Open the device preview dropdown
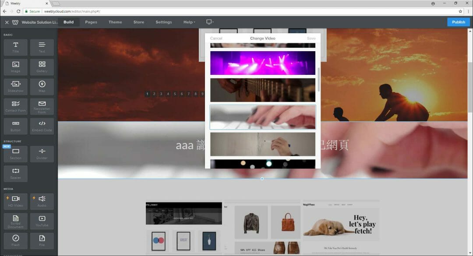Viewport: 473px width, 256px height. pyautogui.click(x=209, y=22)
